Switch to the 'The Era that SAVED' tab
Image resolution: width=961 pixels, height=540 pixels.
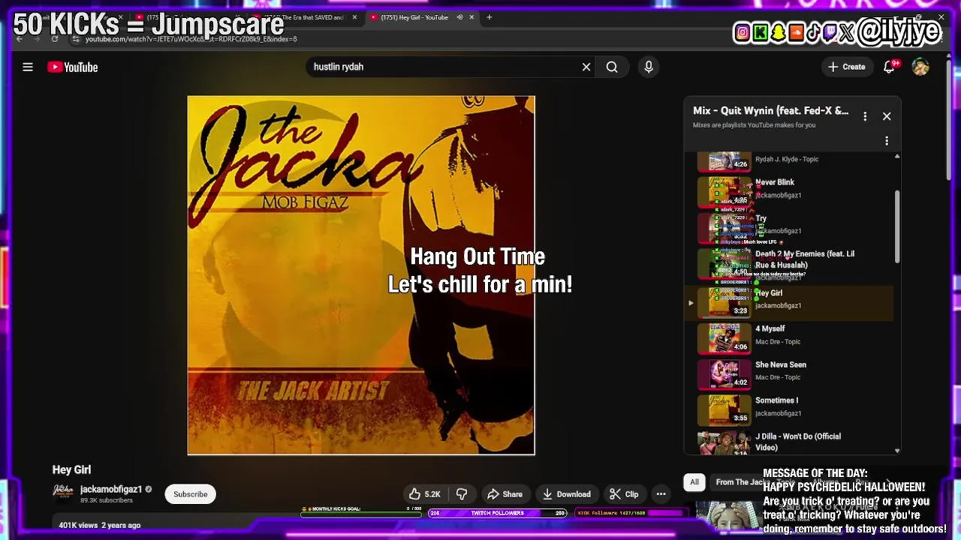(x=306, y=17)
